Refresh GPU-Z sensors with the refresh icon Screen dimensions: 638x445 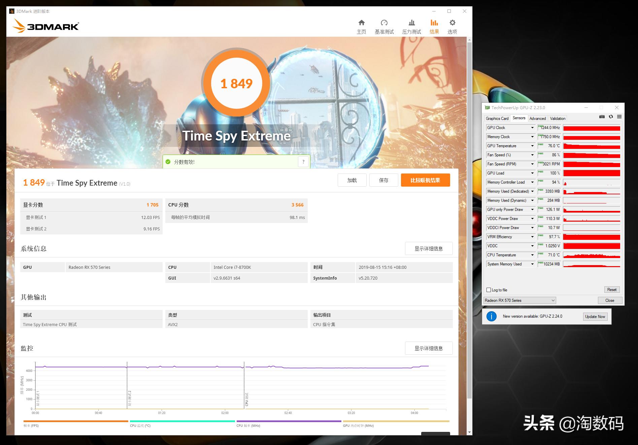pyautogui.click(x=611, y=117)
